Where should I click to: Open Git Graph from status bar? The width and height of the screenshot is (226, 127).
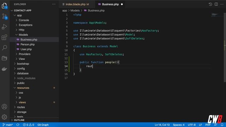[43, 125]
